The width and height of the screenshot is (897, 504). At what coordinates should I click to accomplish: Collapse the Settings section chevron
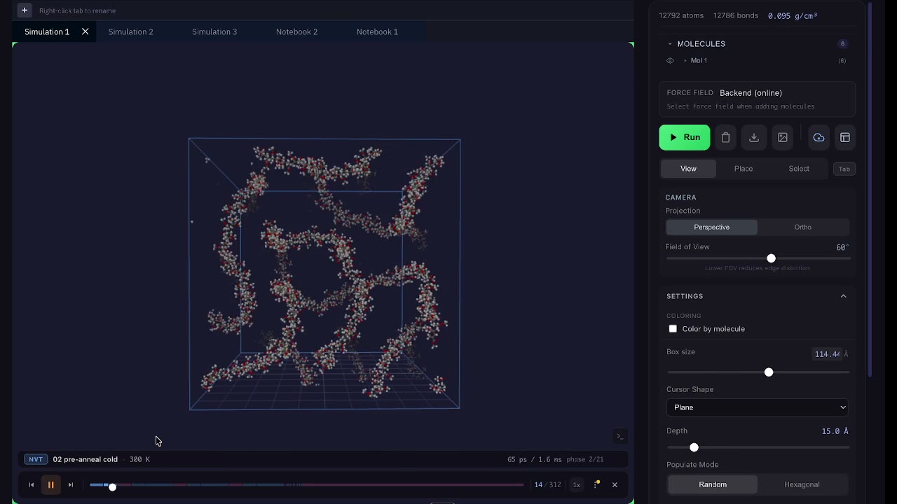point(843,296)
